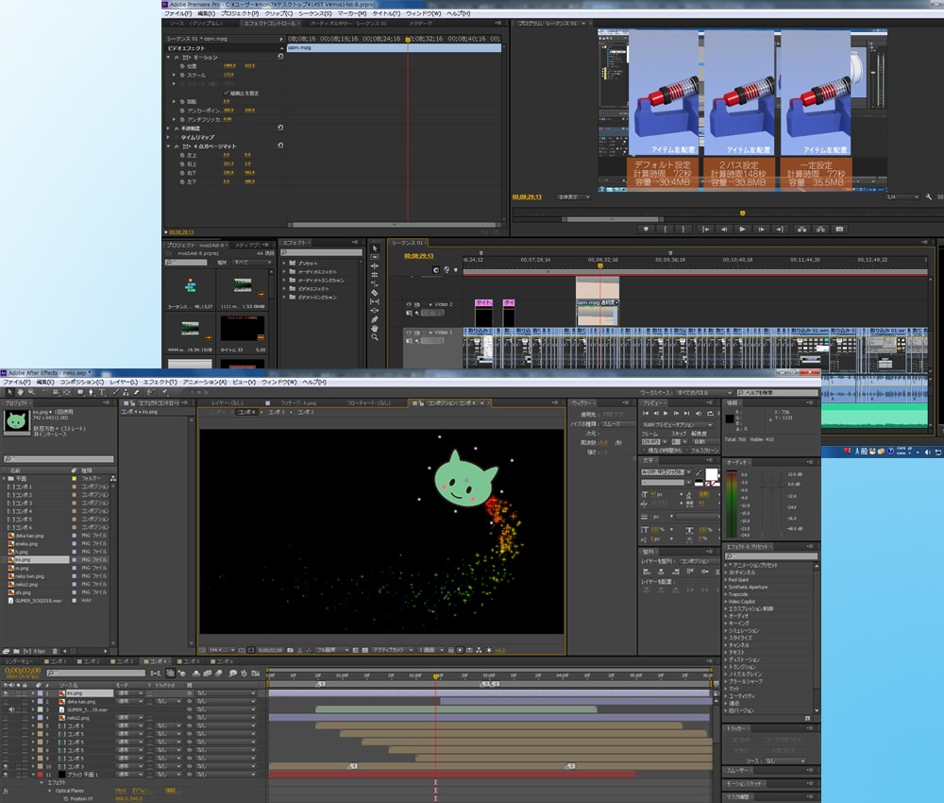Screen dimensions: 944x803
Task: Expand the 平面 folder in After Effects Project panel
Action: [4, 478]
